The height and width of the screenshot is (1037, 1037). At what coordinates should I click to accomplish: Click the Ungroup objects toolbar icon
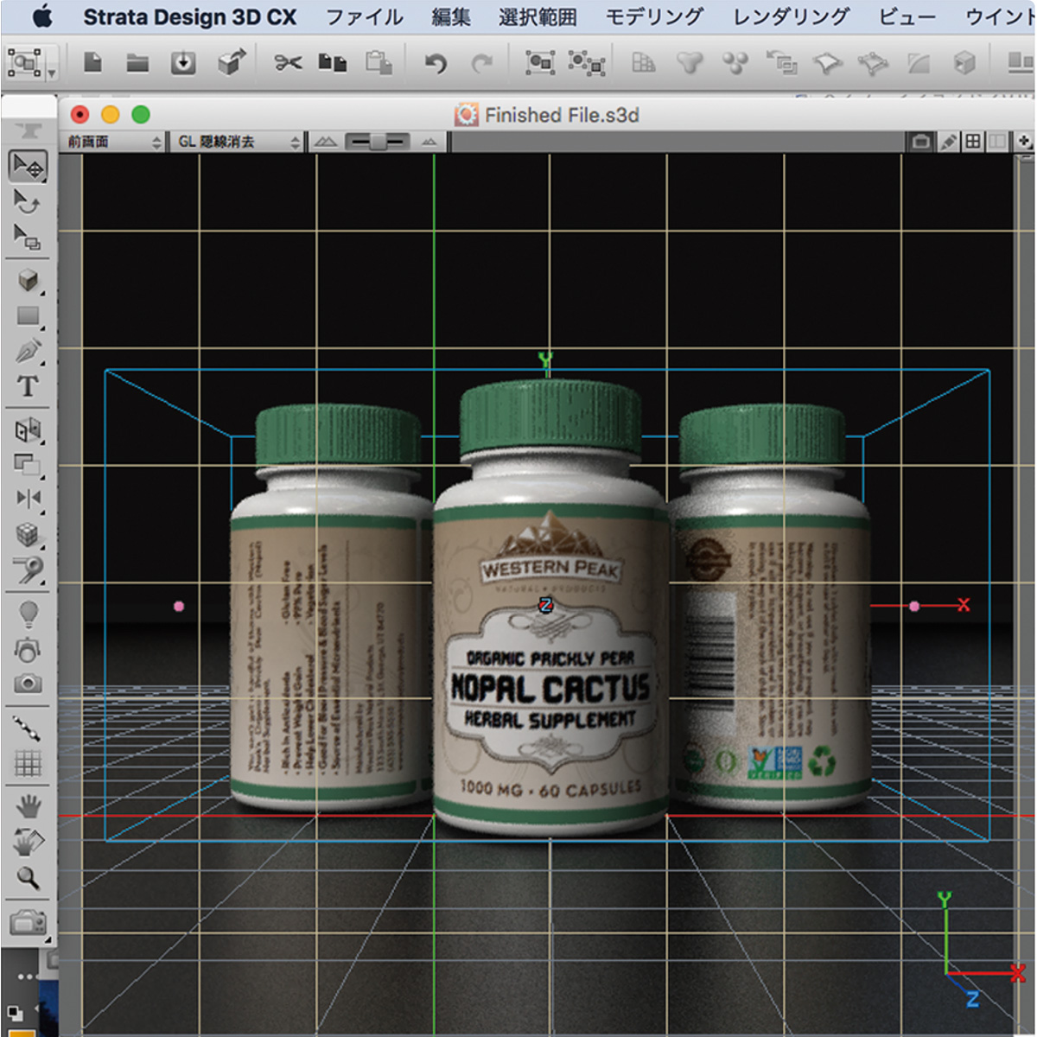pyautogui.click(x=586, y=62)
